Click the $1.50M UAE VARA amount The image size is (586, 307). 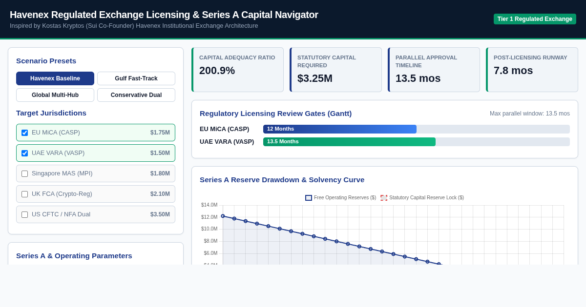pyautogui.click(x=160, y=153)
